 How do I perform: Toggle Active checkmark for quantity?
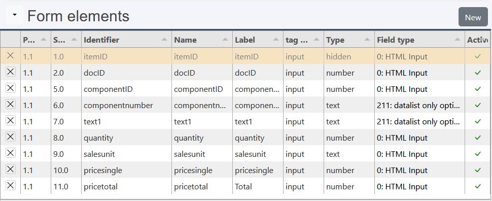point(478,138)
